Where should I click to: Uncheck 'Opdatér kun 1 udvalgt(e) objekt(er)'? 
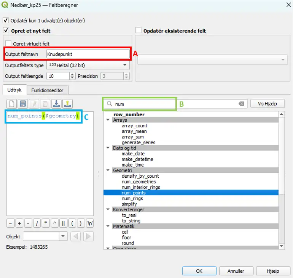6,20
